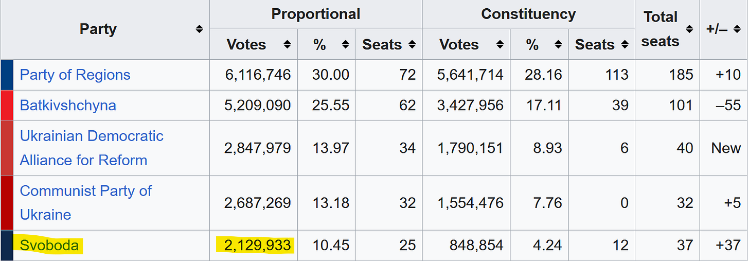
Task: Sort by Proportional Votes arrows
Action: pos(287,44)
